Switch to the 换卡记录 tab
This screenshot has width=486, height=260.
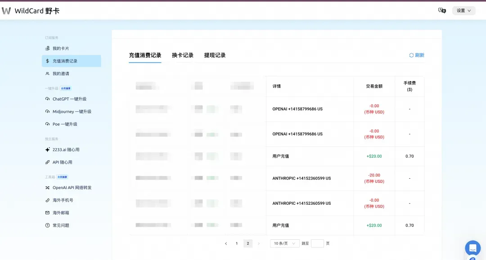click(183, 55)
